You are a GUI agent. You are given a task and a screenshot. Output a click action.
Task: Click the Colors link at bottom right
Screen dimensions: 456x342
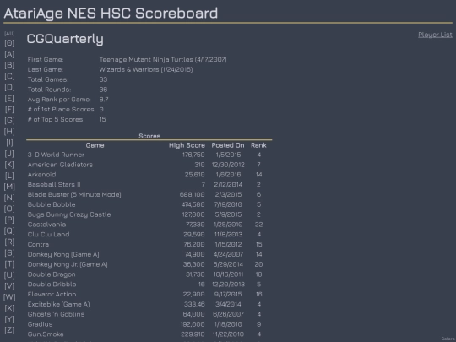pyautogui.click(x=448, y=339)
